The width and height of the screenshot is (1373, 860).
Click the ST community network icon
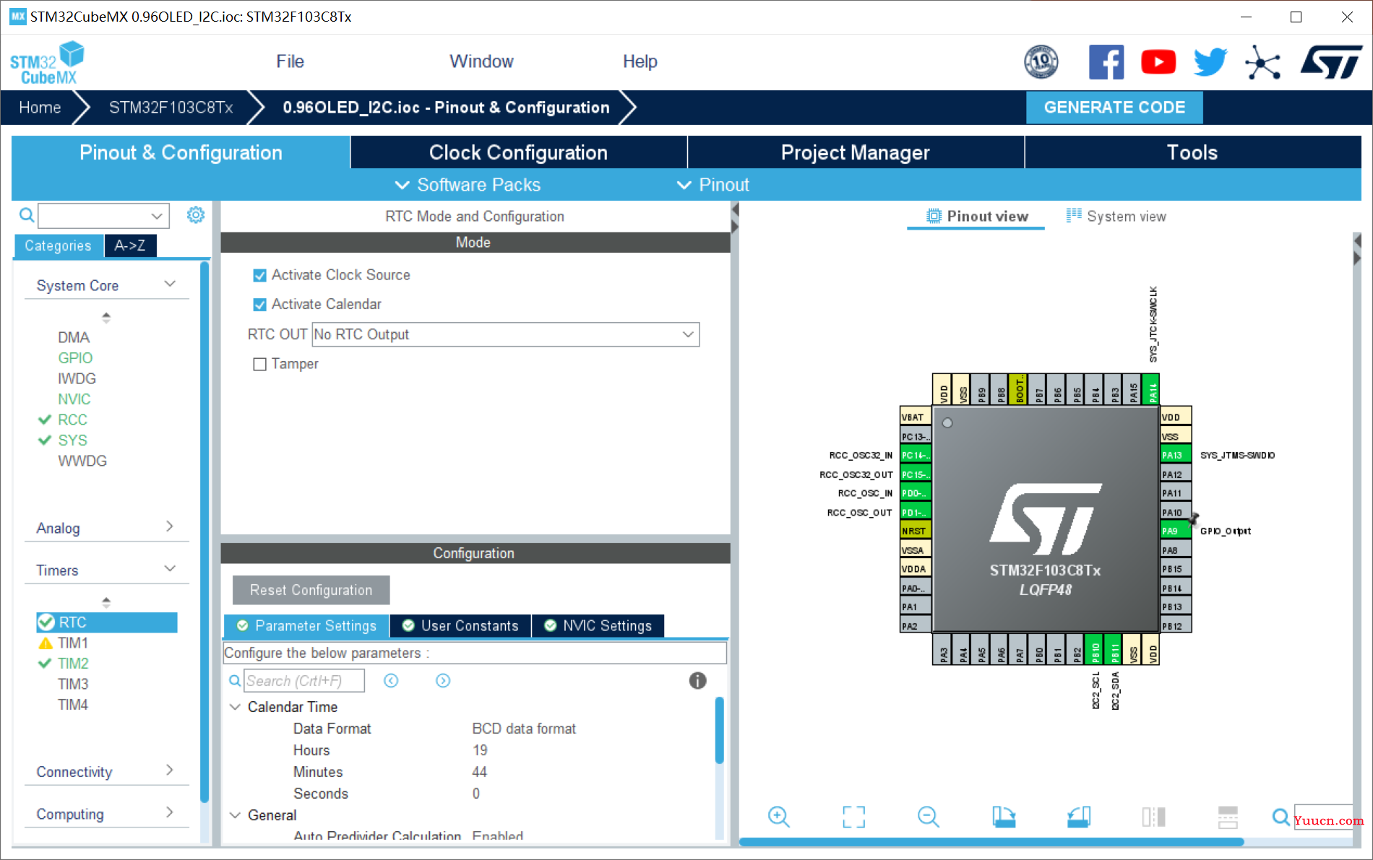click(1262, 63)
